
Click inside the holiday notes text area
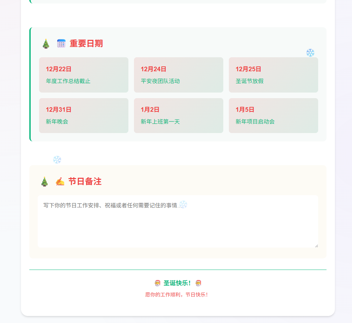pos(178,221)
